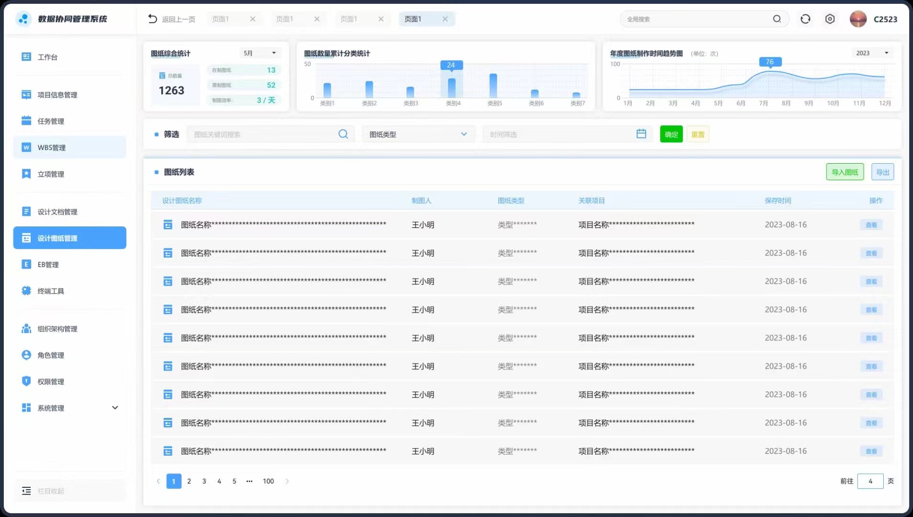Click the 返回上一页 back arrow icon
This screenshot has width=913, height=517.
(x=152, y=19)
